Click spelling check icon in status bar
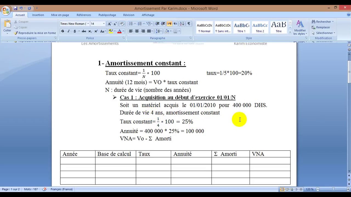This screenshot has width=351, height=197. (44, 189)
